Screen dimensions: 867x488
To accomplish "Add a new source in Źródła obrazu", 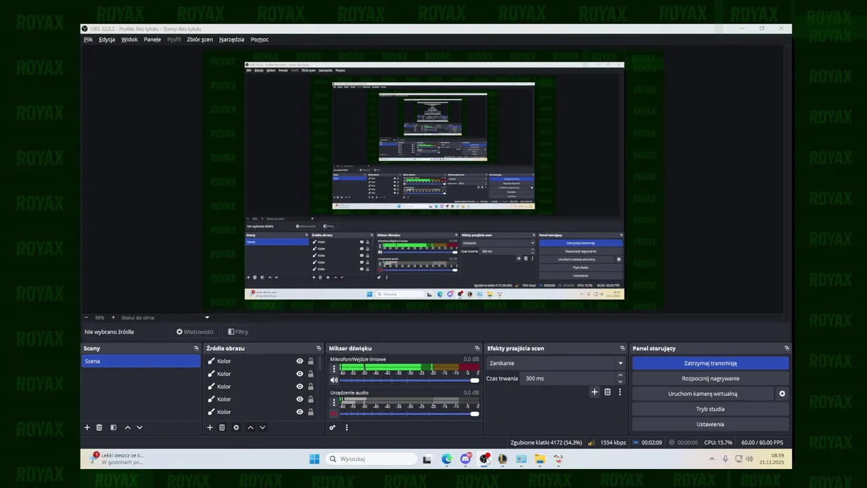I will (x=209, y=428).
